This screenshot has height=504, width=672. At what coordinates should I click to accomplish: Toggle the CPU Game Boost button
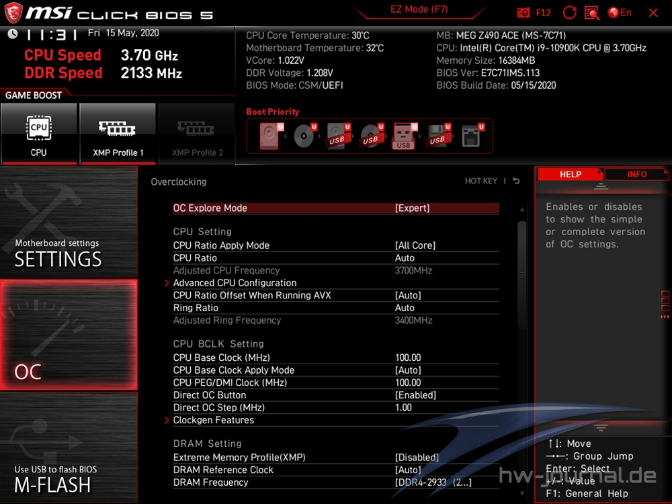click(39, 134)
